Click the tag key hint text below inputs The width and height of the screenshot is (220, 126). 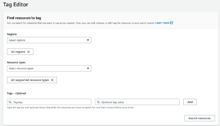(71, 107)
